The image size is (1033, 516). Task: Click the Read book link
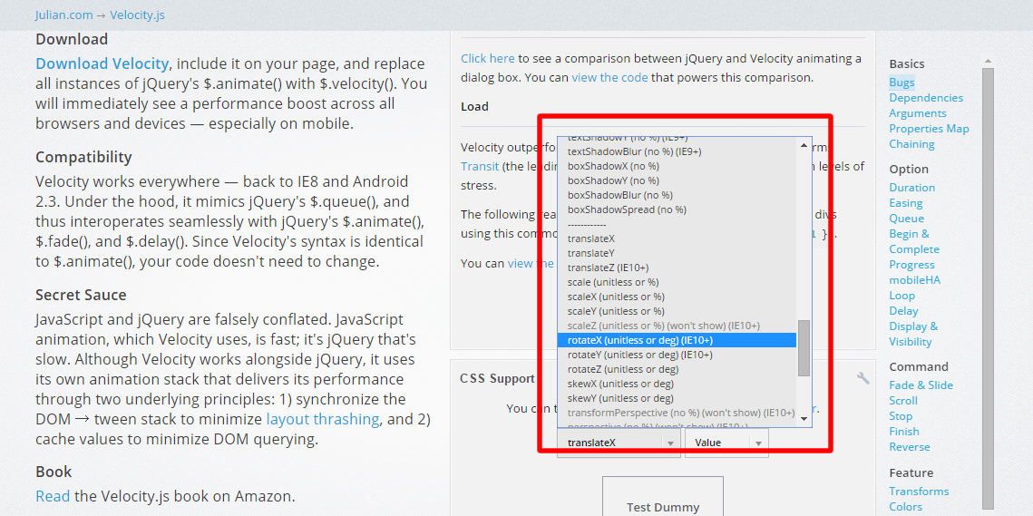[x=53, y=496]
